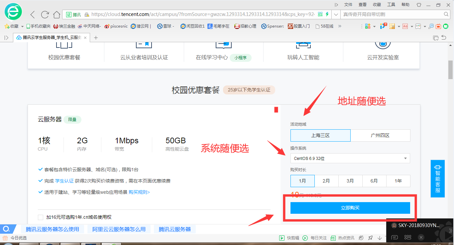Image resolution: width=454 pixels, height=245 pixels.
Task: Click the green 360 browser logo
Action: pos(13,12)
